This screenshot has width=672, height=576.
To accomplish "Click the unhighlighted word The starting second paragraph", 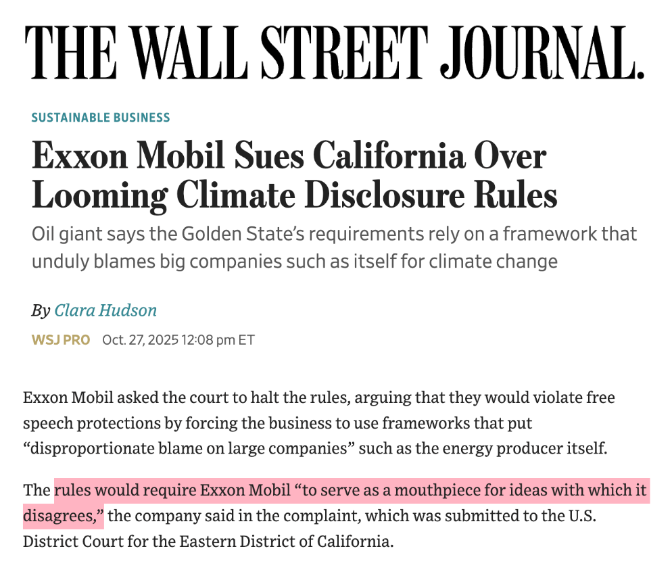I will point(36,489).
